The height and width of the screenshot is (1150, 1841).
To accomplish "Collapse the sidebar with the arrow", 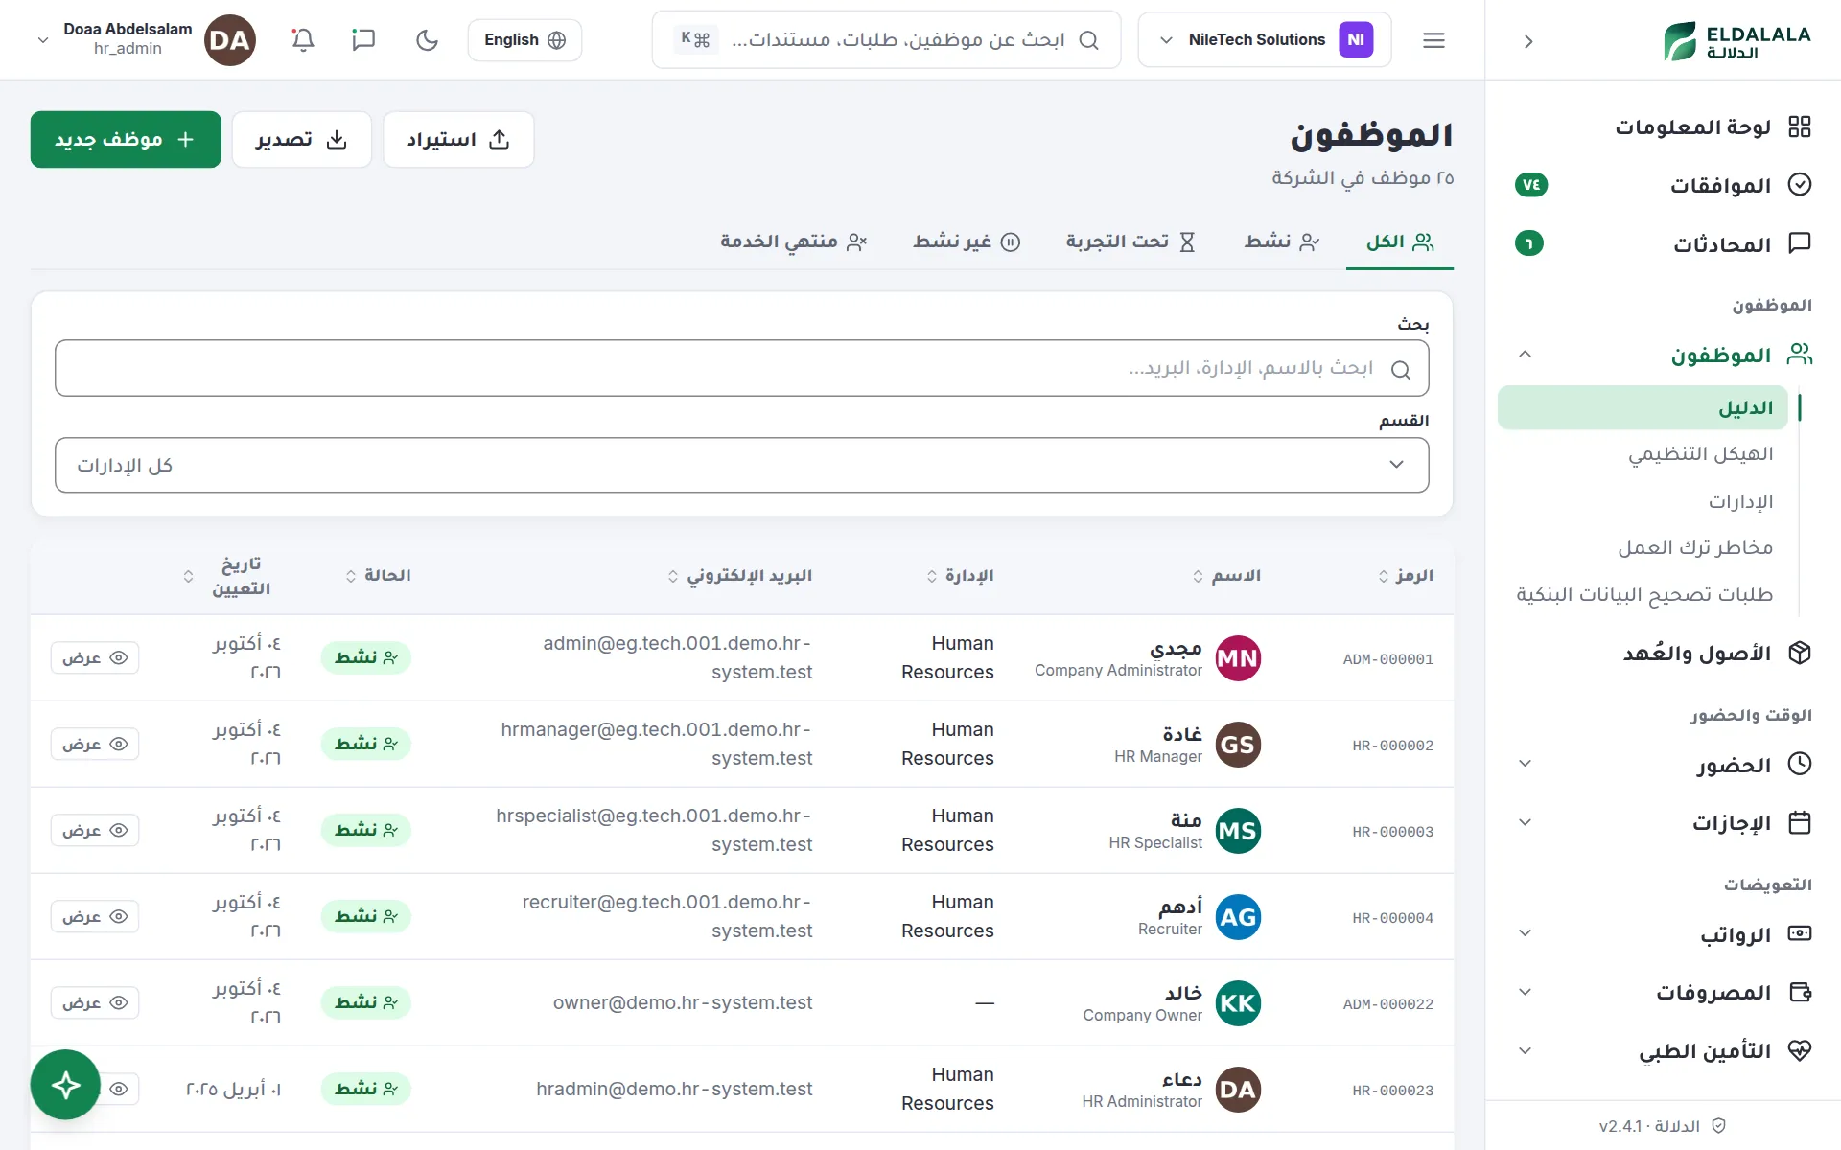I will tap(1528, 41).
